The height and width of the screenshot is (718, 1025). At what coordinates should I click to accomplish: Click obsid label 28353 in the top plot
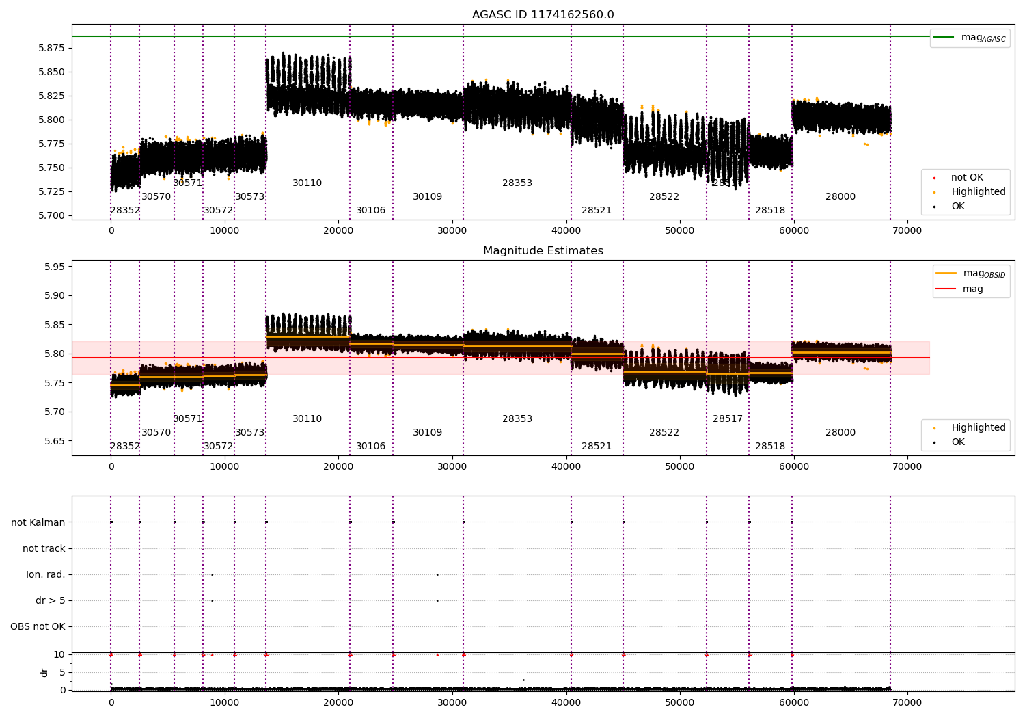pyautogui.click(x=517, y=183)
